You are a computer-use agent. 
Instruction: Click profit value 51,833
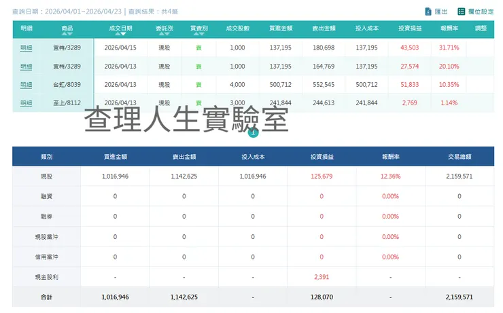coord(410,85)
